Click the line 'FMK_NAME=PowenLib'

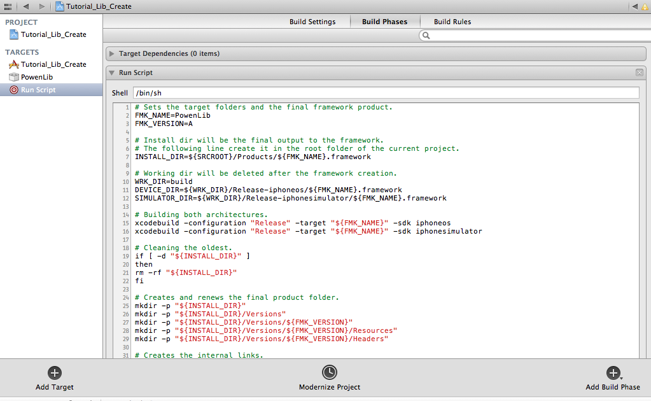(172, 115)
